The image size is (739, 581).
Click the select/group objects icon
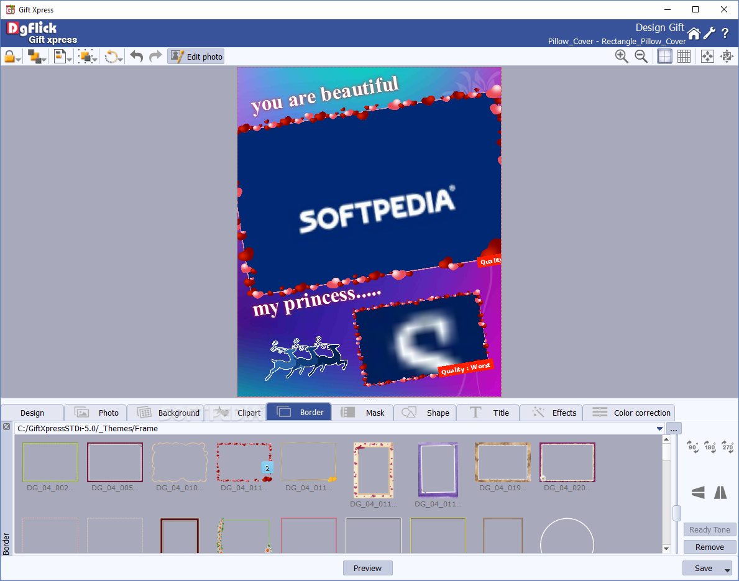click(x=86, y=57)
